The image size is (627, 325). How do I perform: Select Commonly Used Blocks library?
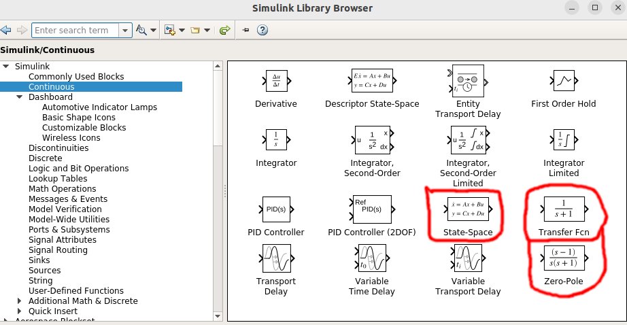(x=76, y=76)
